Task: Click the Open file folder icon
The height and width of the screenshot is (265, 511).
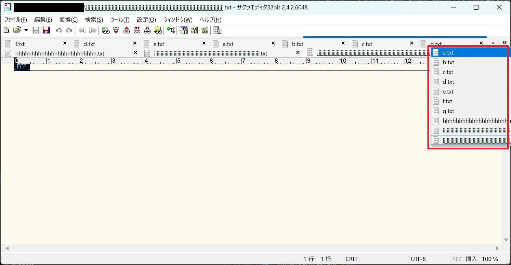Action: [x=17, y=30]
